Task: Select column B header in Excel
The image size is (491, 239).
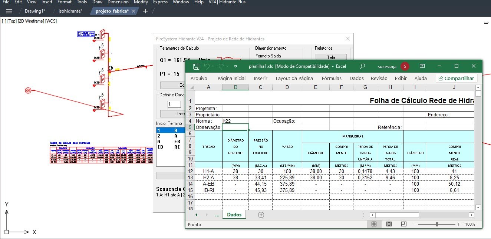Action: (x=235, y=87)
